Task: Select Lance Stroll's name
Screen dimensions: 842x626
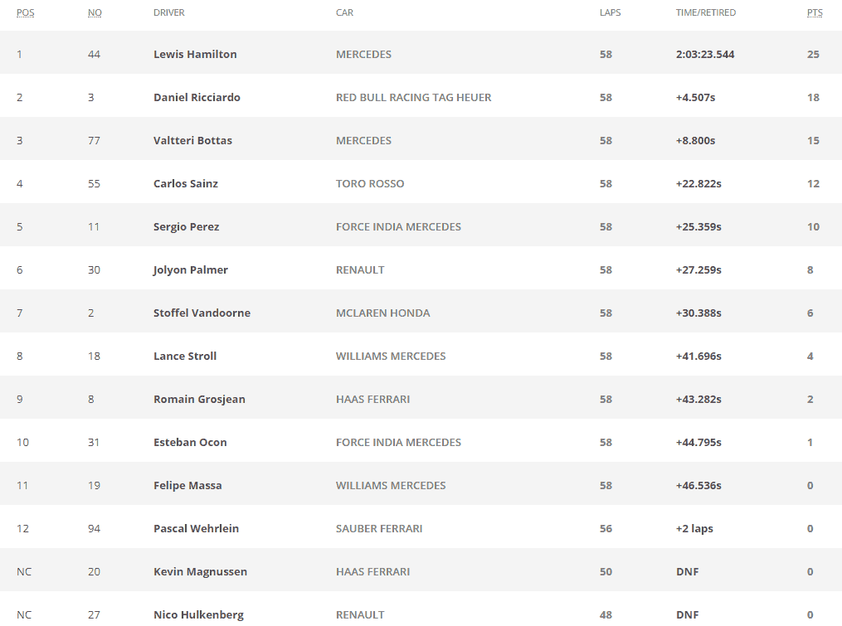Action: tap(185, 356)
